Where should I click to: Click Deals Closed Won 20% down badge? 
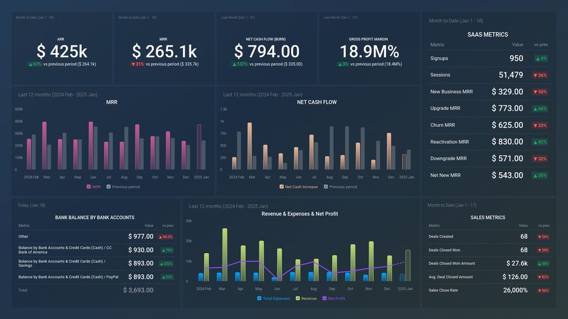coord(543,250)
